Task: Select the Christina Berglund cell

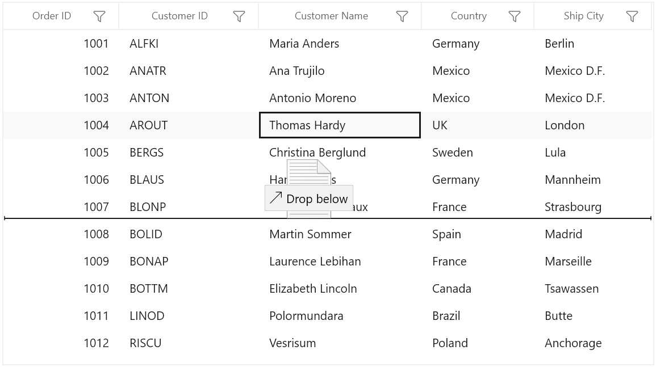Action: [x=340, y=152]
